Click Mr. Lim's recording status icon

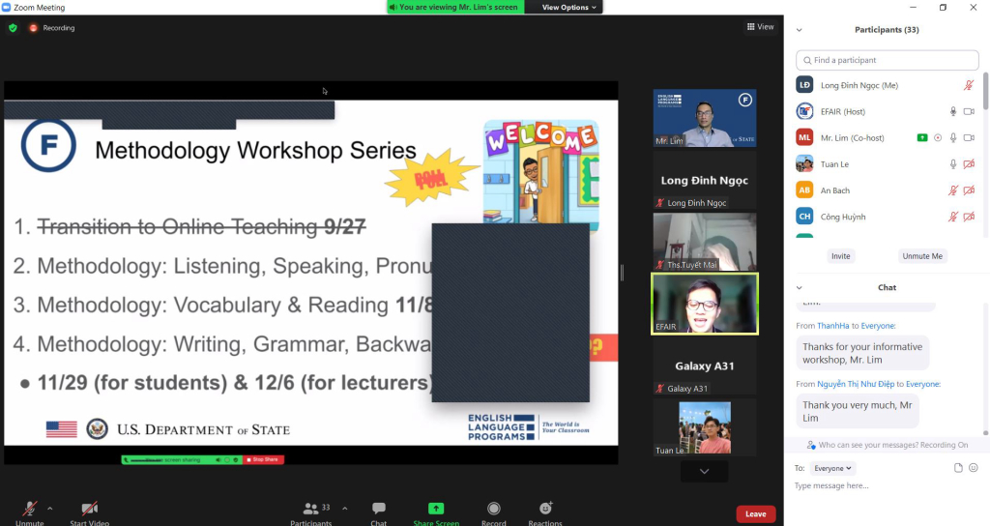coord(938,137)
